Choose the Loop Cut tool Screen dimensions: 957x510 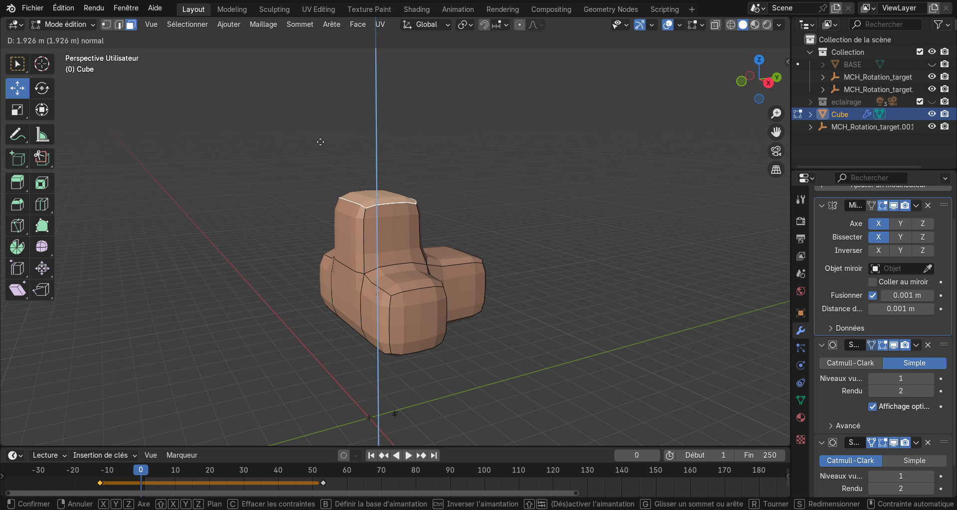[x=42, y=204]
